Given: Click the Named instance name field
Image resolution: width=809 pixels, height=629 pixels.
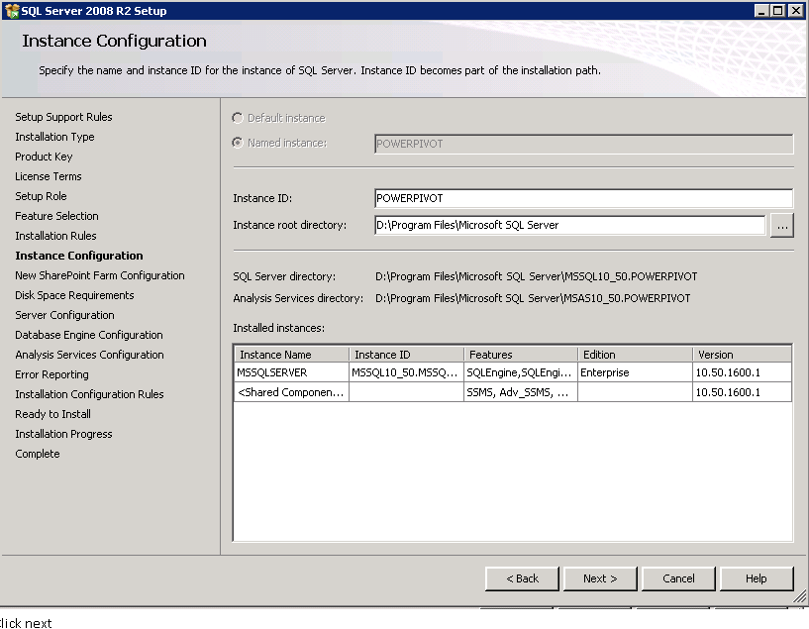Looking at the screenshot, I should 583,144.
